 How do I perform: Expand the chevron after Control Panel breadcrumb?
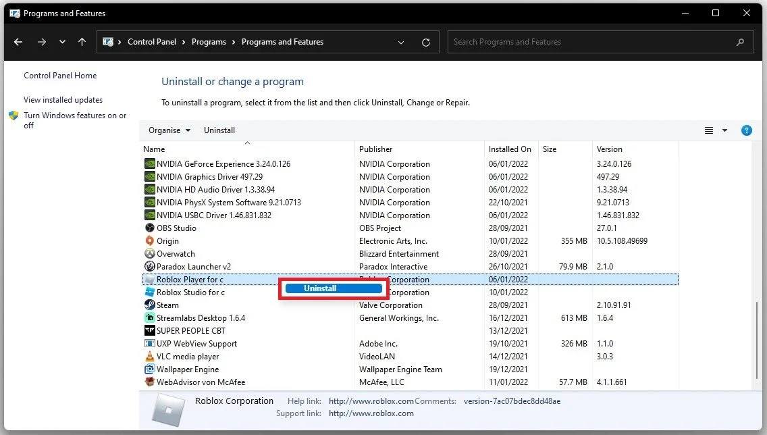point(184,42)
